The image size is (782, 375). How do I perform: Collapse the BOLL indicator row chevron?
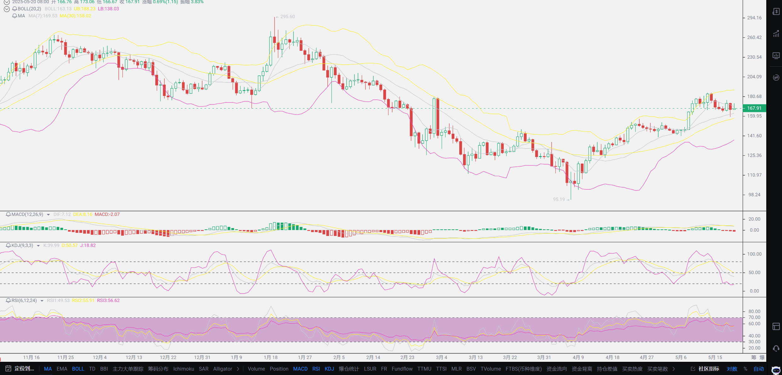tap(7, 9)
